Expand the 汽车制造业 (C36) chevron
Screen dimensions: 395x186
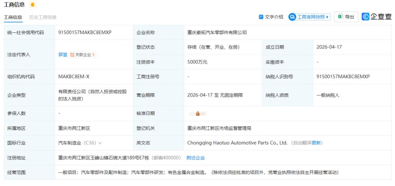[x=100, y=143]
